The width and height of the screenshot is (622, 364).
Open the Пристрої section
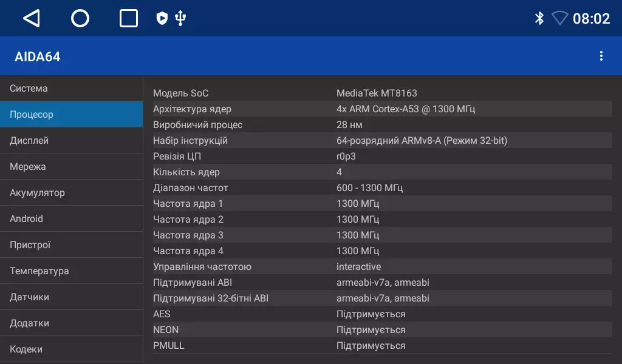point(71,245)
